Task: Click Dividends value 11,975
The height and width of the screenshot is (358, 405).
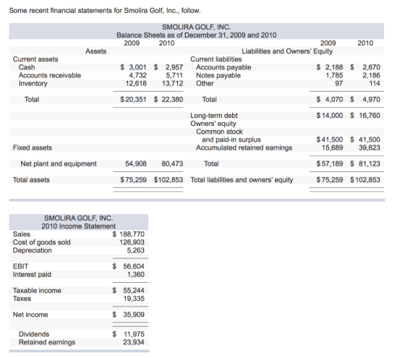Action: (134, 334)
